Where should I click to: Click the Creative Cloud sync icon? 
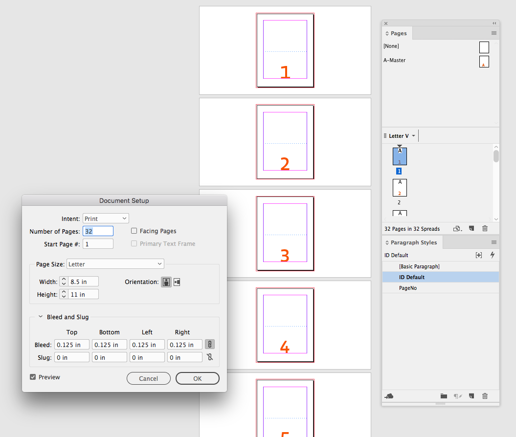pos(389,396)
